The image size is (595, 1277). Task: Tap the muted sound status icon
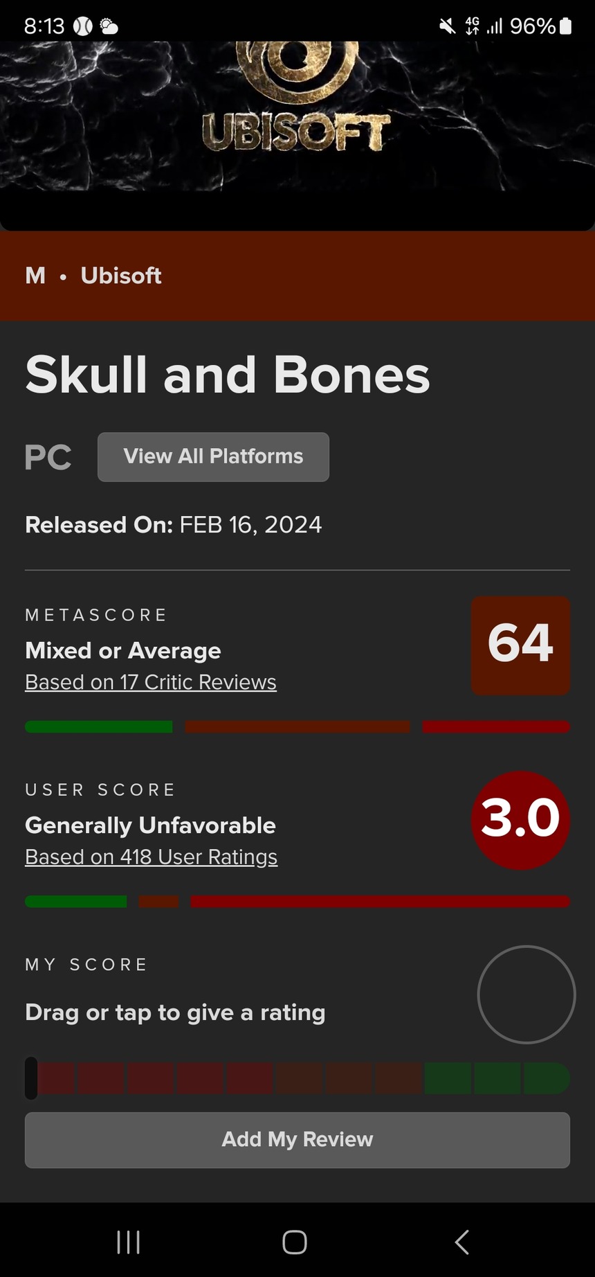point(448,26)
